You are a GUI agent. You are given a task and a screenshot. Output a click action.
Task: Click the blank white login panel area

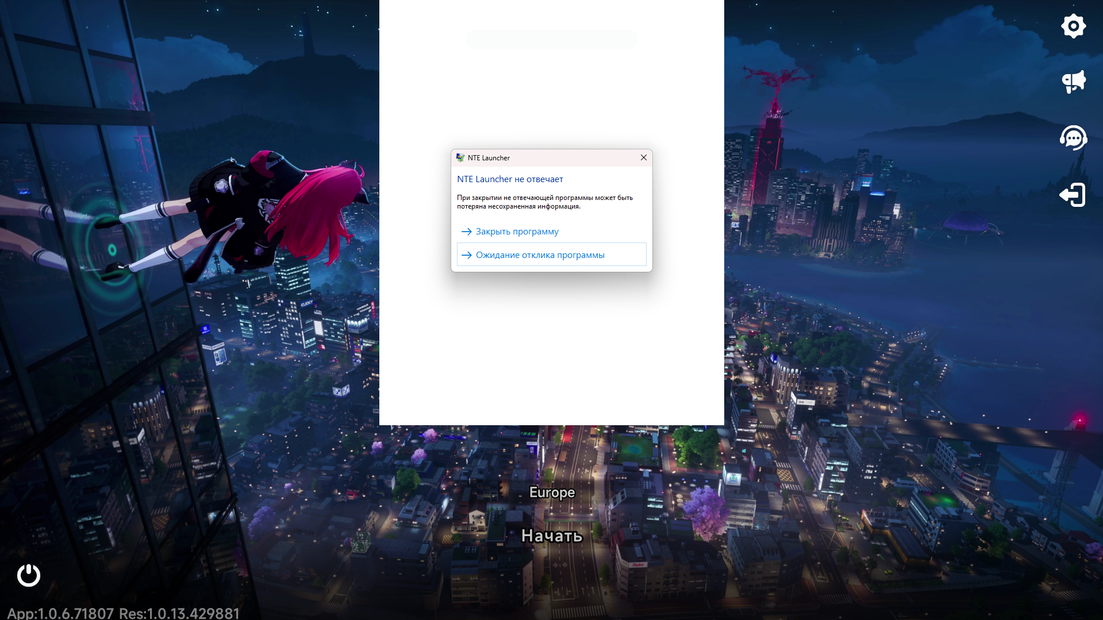pyautogui.click(x=551, y=356)
